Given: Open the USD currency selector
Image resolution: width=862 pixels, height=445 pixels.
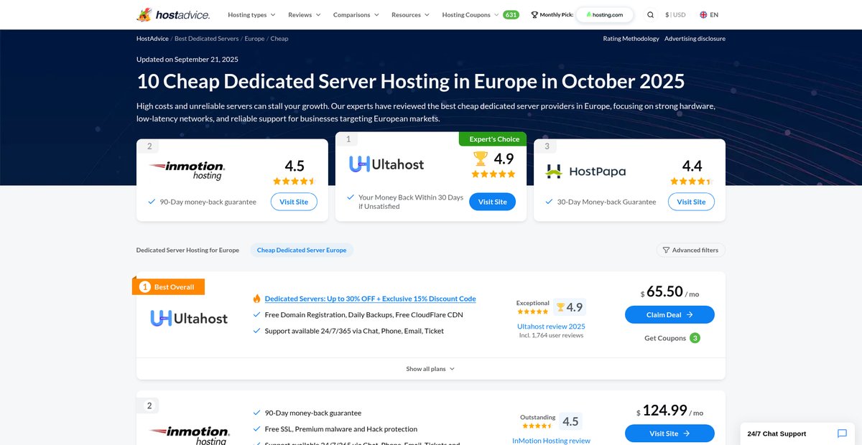Looking at the screenshot, I should (x=675, y=14).
